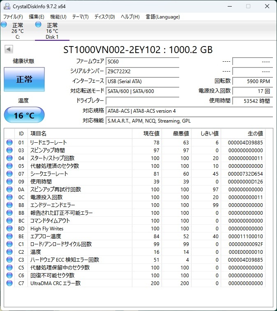The height and width of the screenshot is (311, 277).
Task: Click the 電源投入回数 17 回 field
Action: (x=252, y=91)
